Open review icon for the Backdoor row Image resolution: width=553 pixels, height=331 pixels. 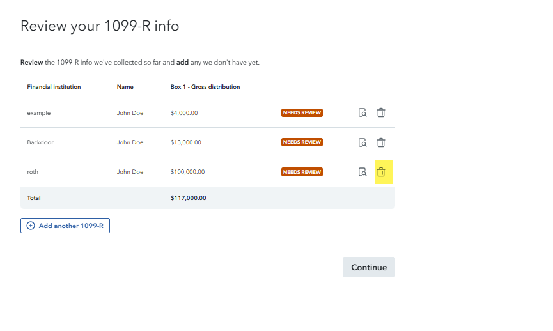pyautogui.click(x=362, y=142)
